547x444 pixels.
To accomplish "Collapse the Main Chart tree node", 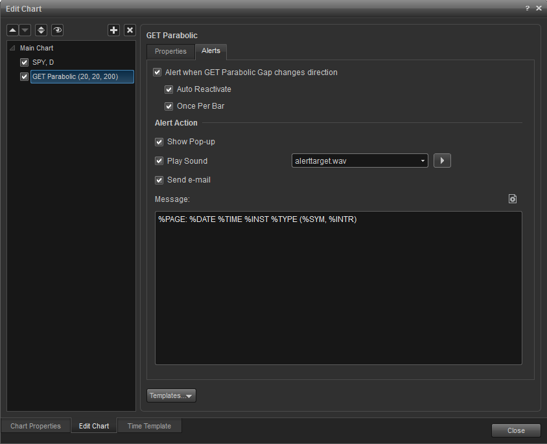I will point(12,48).
